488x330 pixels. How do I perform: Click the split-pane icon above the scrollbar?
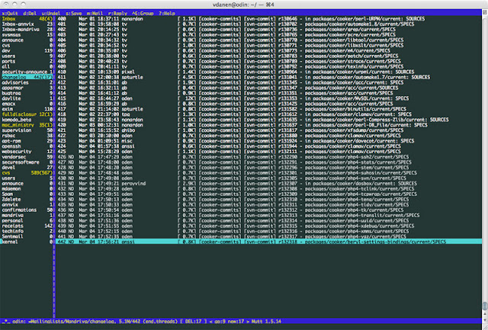(485, 12)
